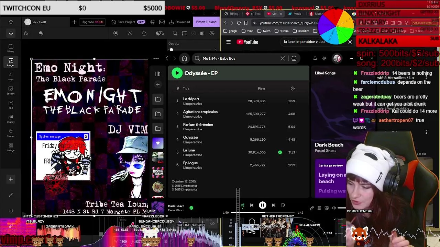Screen dimensions: 440x247
Task: Switch to the Music browser tab
Action: point(295,14)
